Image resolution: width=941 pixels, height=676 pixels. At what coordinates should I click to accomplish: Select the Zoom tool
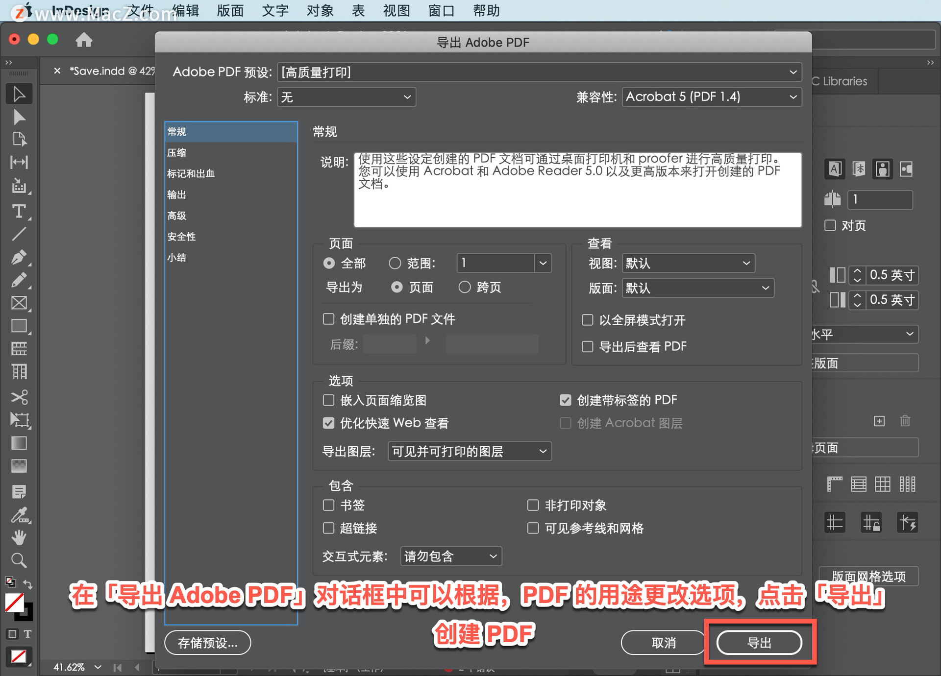19,560
